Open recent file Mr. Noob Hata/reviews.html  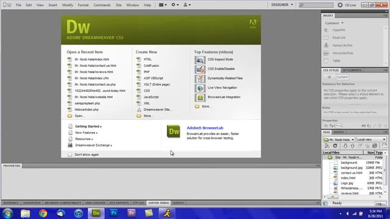click(94, 72)
